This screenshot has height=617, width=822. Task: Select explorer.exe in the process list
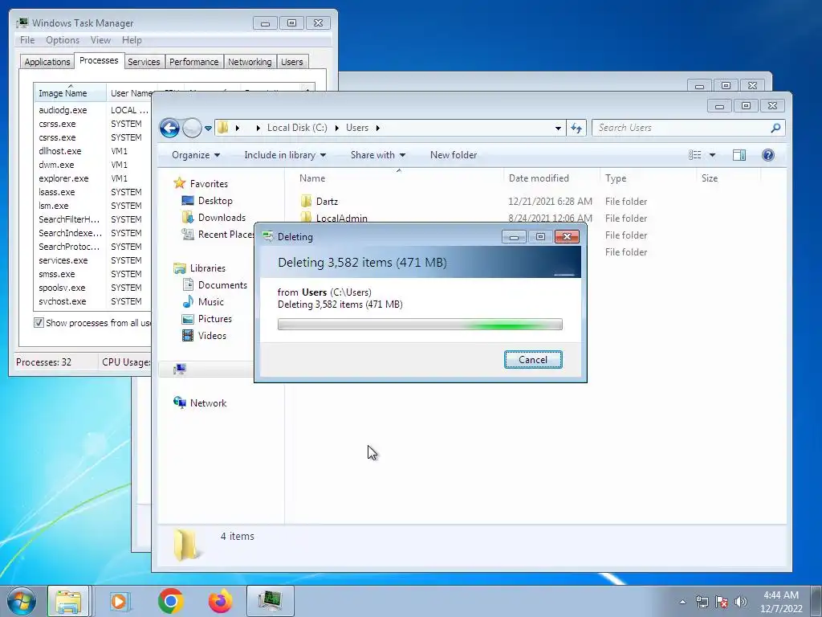pos(63,178)
